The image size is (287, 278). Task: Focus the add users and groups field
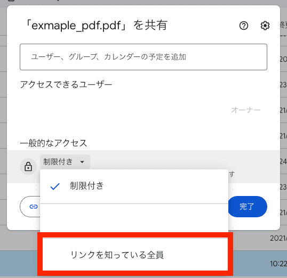143,57
